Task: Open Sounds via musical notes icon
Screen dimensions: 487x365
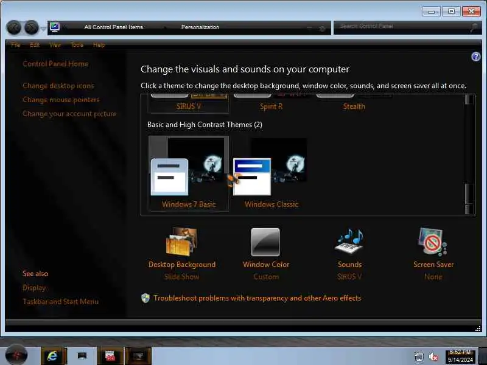Action: 349,242
